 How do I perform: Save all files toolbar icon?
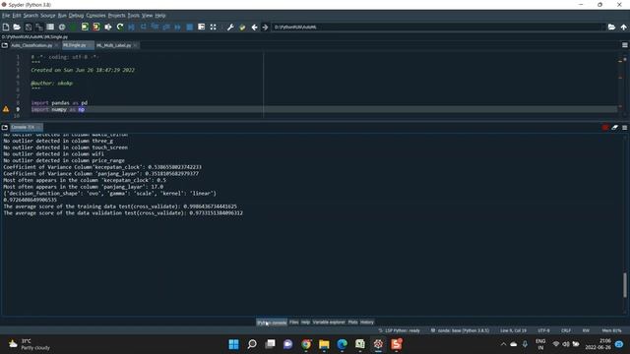(x=39, y=27)
